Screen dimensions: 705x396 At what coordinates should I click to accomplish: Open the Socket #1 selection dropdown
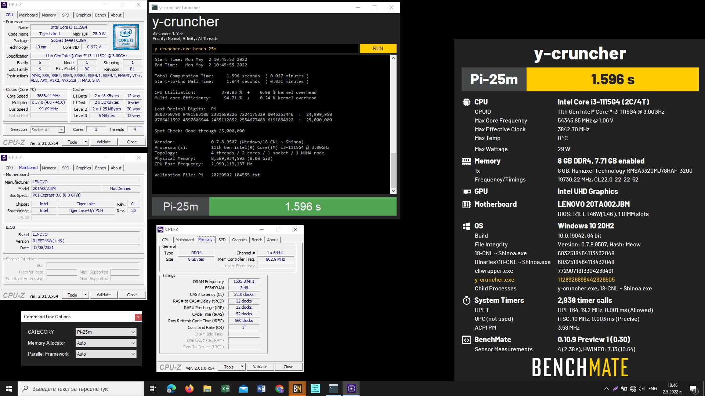[x=48, y=129]
